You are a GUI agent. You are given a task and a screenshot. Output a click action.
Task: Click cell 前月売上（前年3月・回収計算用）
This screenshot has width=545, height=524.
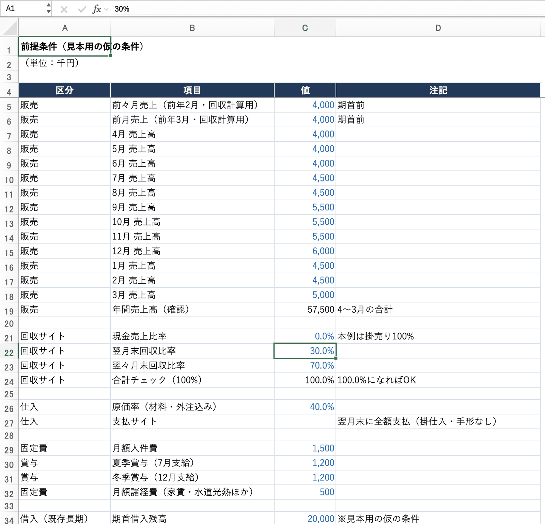(x=192, y=120)
